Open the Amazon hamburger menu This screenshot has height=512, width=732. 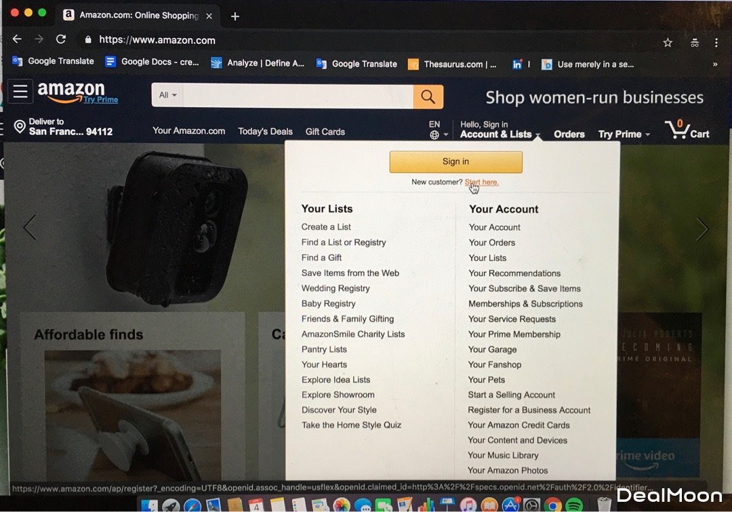pyautogui.click(x=20, y=91)
